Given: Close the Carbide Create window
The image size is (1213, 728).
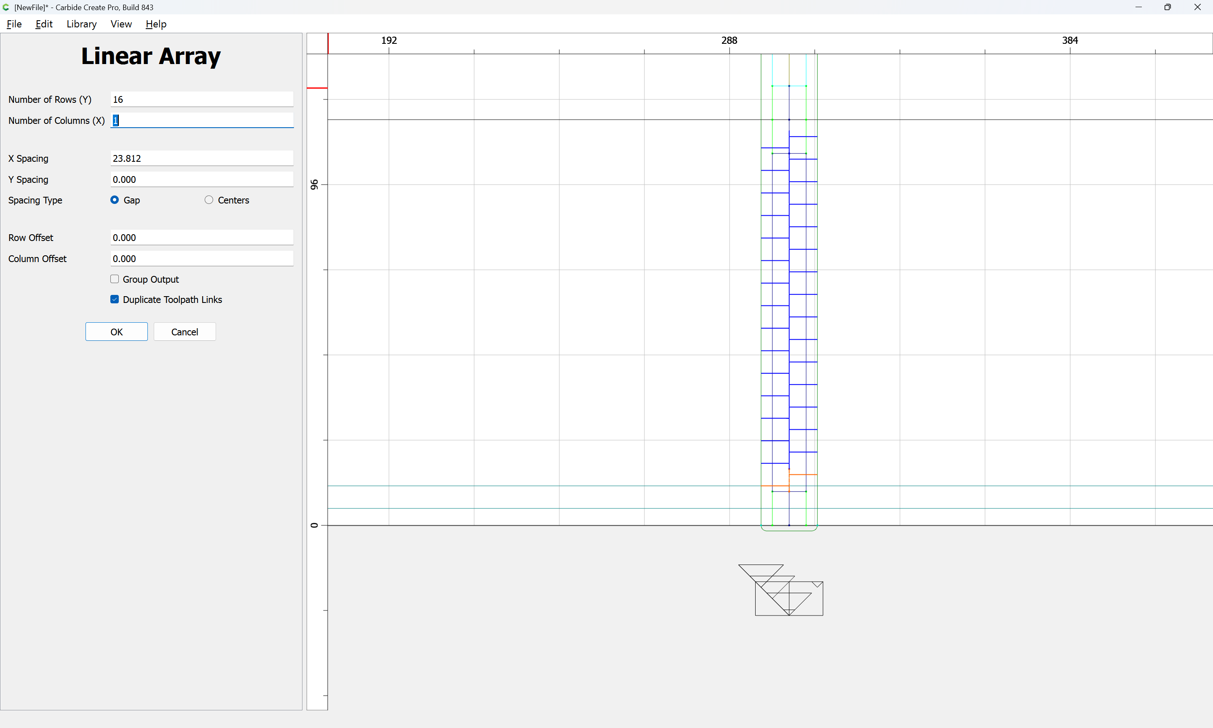Looking at the screenshot, I should tap(1197, 7).
